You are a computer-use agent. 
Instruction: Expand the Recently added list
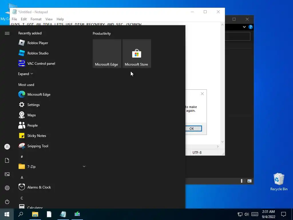pos(25,74)
